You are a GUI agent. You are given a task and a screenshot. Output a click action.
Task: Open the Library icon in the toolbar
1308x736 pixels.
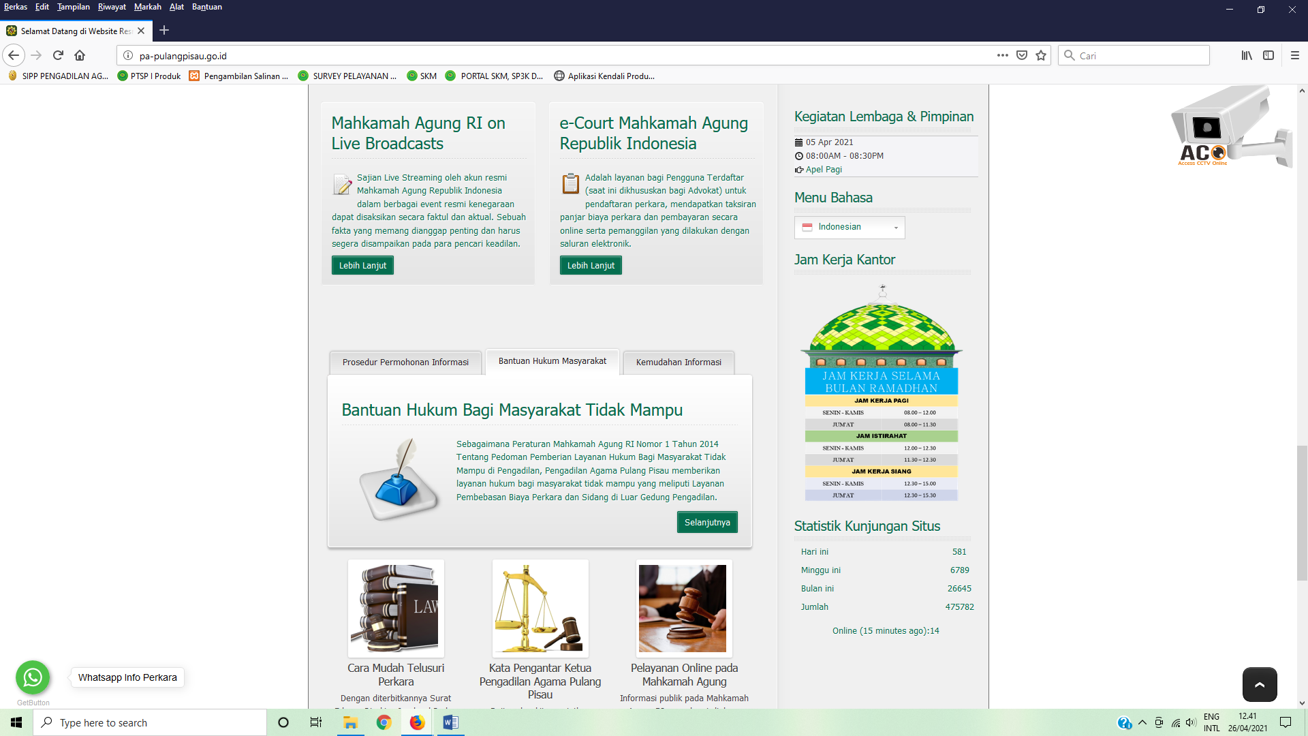click(x=1246, y=55)
